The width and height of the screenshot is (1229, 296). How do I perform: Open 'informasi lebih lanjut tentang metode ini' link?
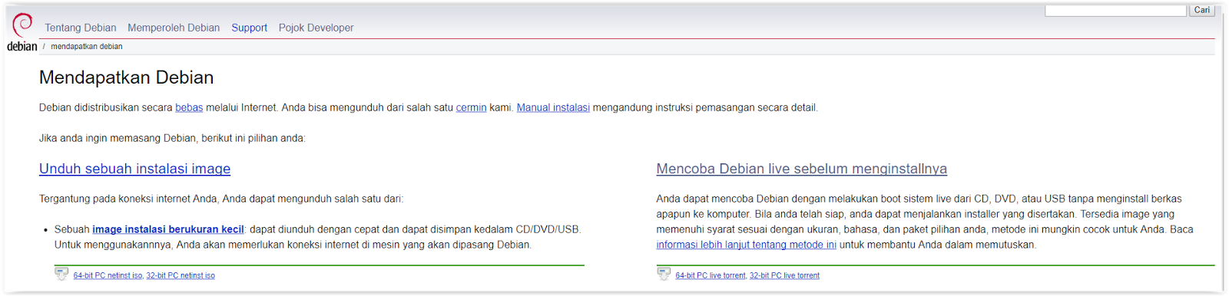[747, 245]
